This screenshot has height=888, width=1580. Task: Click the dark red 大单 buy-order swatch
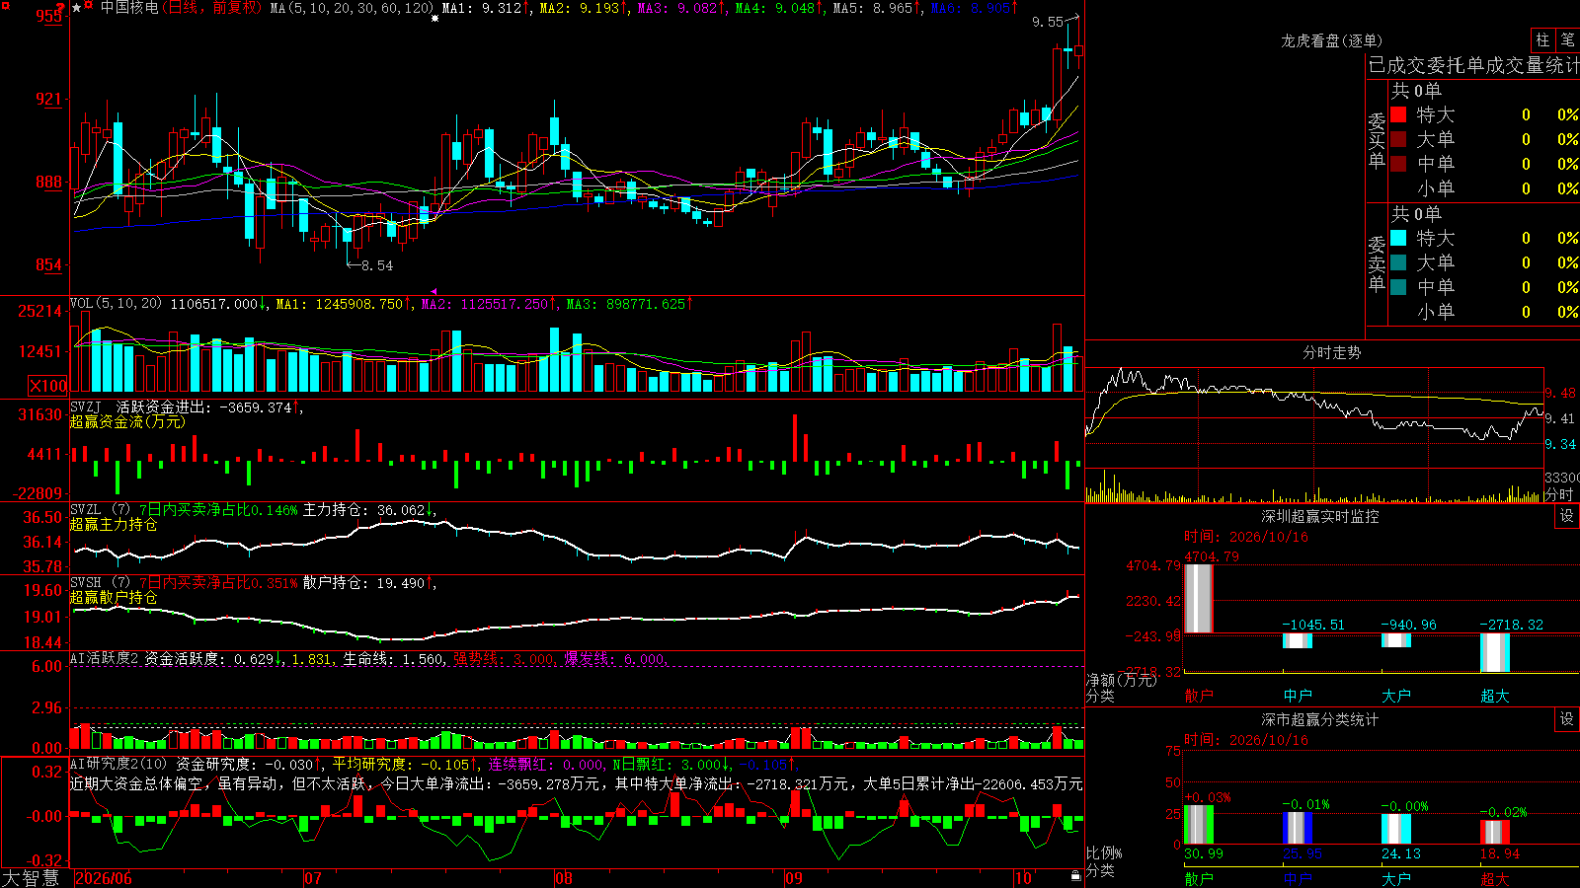pyautogui.click(x=1398, y=139)
